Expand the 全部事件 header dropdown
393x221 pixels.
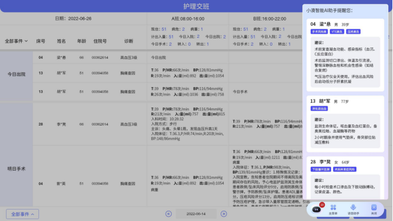click(x=16, y=41)
